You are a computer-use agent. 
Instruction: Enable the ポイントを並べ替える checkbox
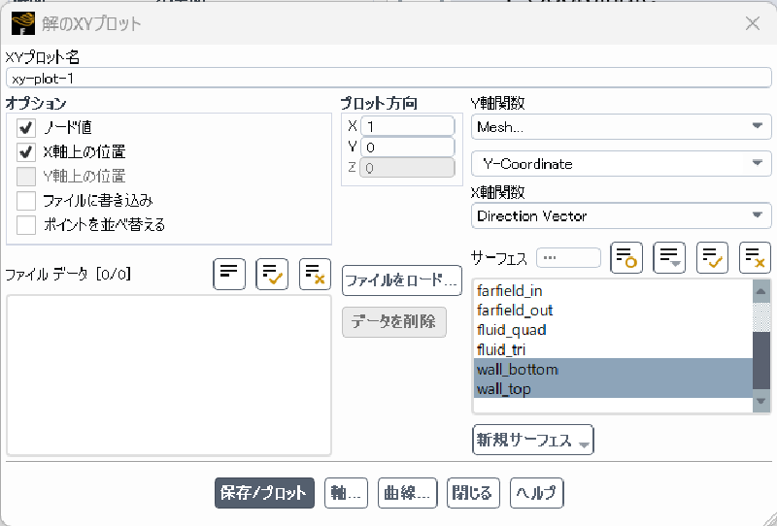(26, 225)
